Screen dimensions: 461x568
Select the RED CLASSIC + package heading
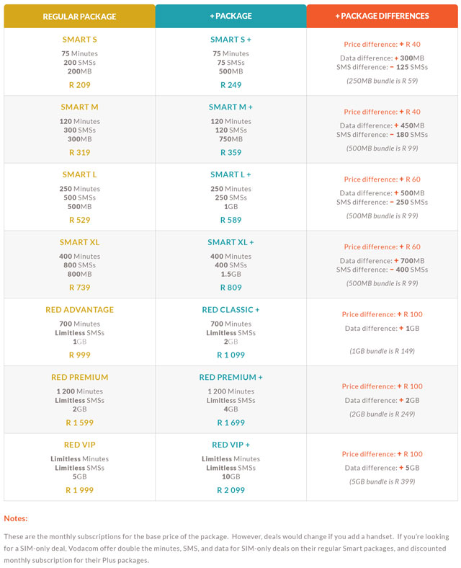point(230,310)
